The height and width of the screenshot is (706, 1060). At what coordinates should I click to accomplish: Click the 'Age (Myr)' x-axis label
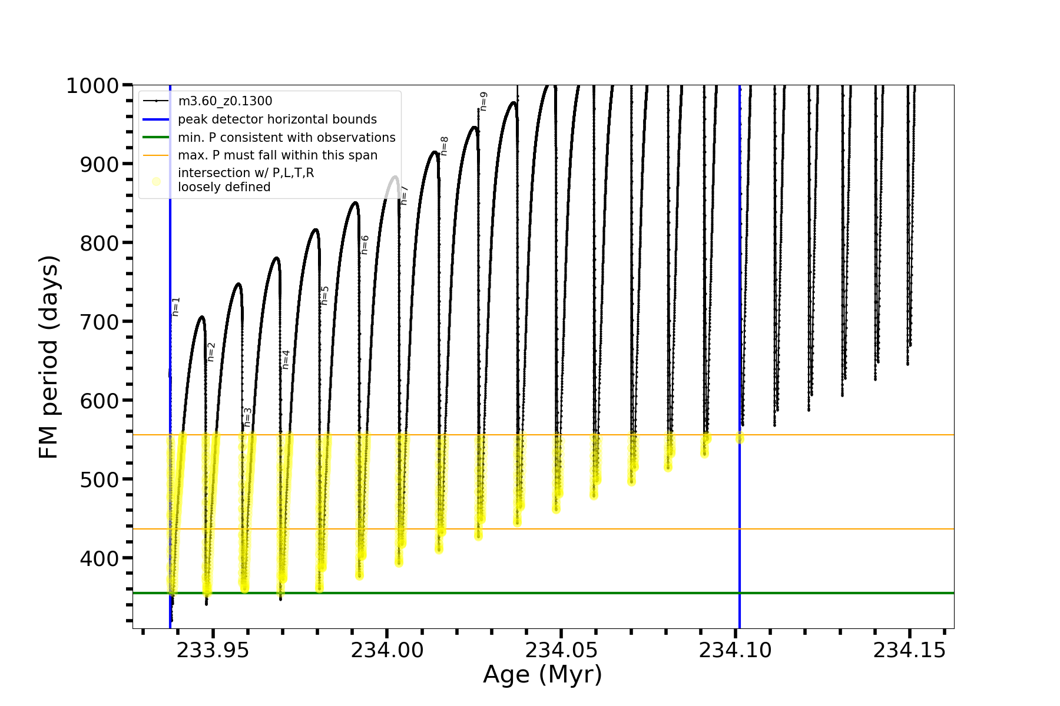[542, 674]
